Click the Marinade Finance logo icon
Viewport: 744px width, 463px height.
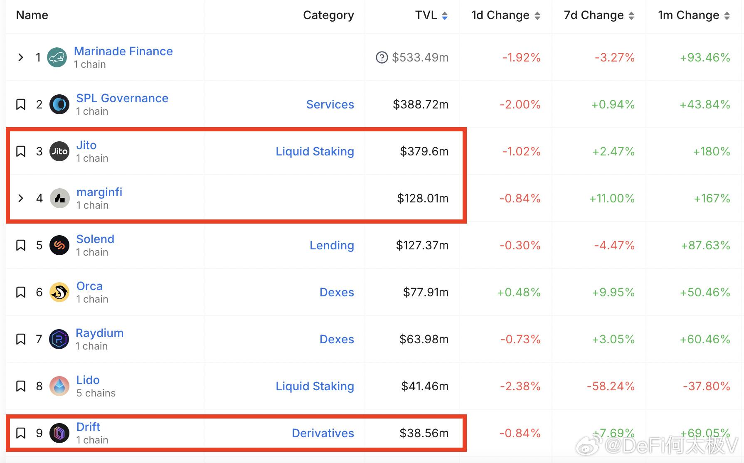pyautogui.click(x=57, y=57)
